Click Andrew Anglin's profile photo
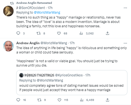This screenshot has height=105, width=131. click(9, 46)
